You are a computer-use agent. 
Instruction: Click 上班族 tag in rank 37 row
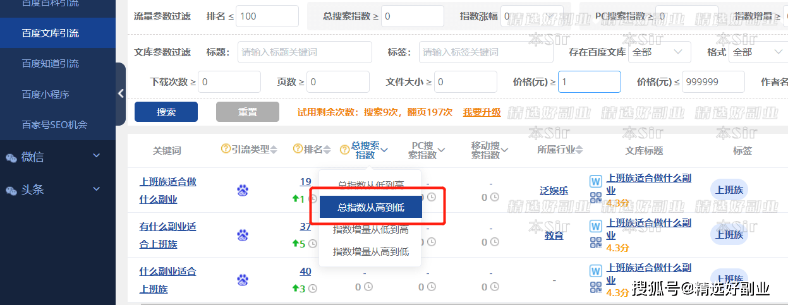(730, 234)
